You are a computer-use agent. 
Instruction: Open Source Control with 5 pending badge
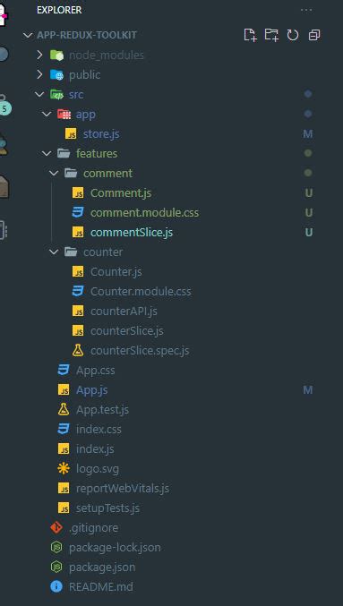[x=4, y=105]
